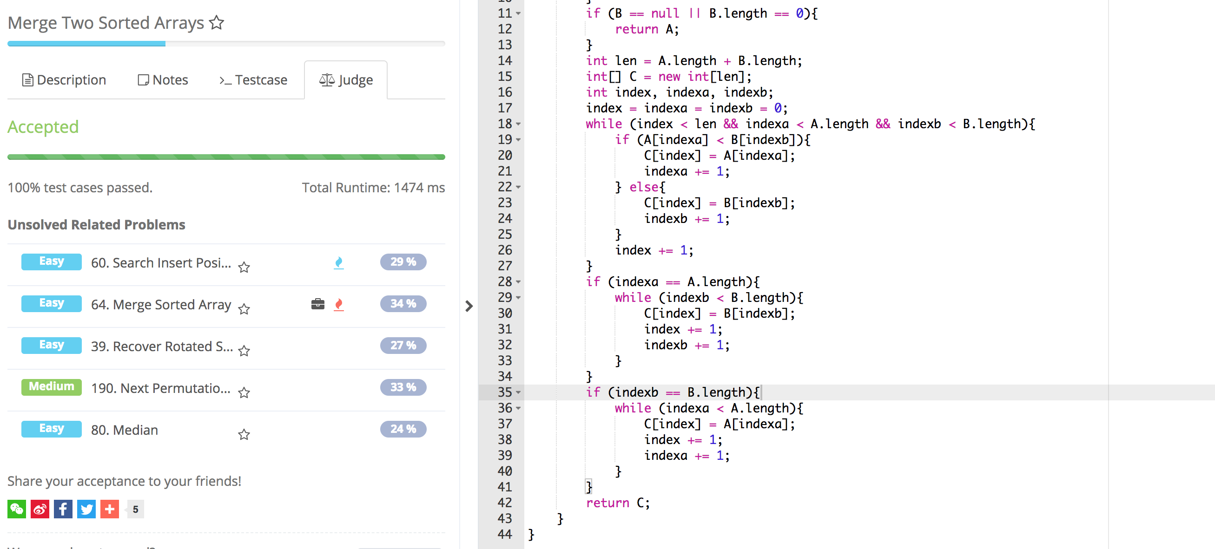
Task: Open the Description tab
Action: click(x=64, y=80)
